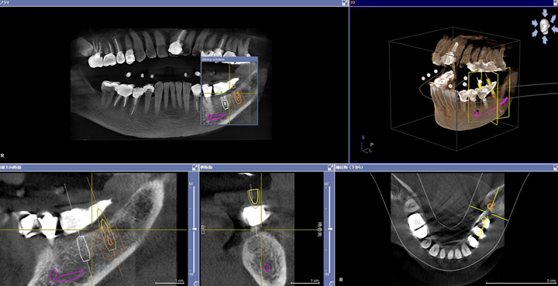Image resolution: width=558 pixels, height=286 pixels.
Task: Maximize the panoramic view panel
Action: 344,3
